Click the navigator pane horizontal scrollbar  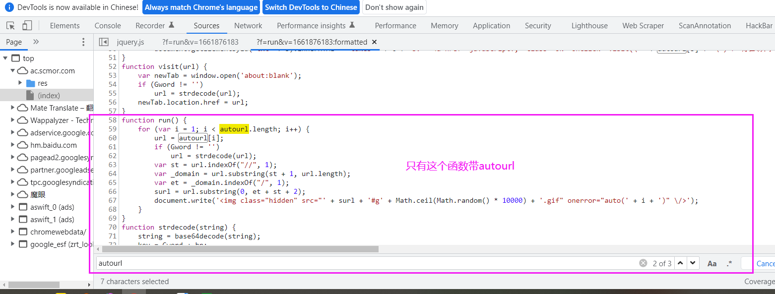click(x=34, y=285)
